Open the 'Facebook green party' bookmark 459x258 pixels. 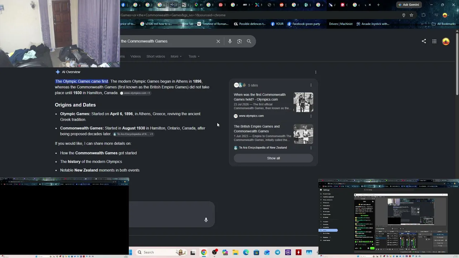pos(303,24)
